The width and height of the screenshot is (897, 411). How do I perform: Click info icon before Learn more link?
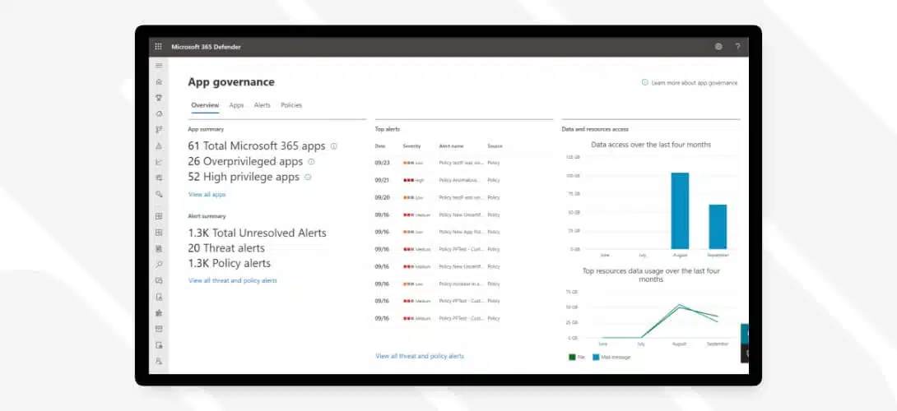[x=644, y=82]
